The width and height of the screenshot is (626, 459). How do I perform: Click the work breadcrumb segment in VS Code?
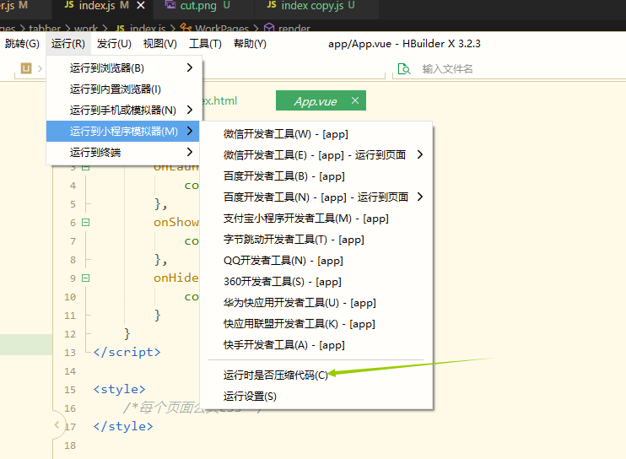pyautogui.click(x=86, y=28)
